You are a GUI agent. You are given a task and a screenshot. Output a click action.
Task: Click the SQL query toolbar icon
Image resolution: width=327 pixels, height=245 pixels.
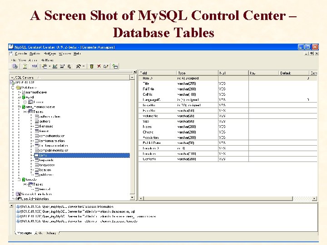tap(34, 66)
